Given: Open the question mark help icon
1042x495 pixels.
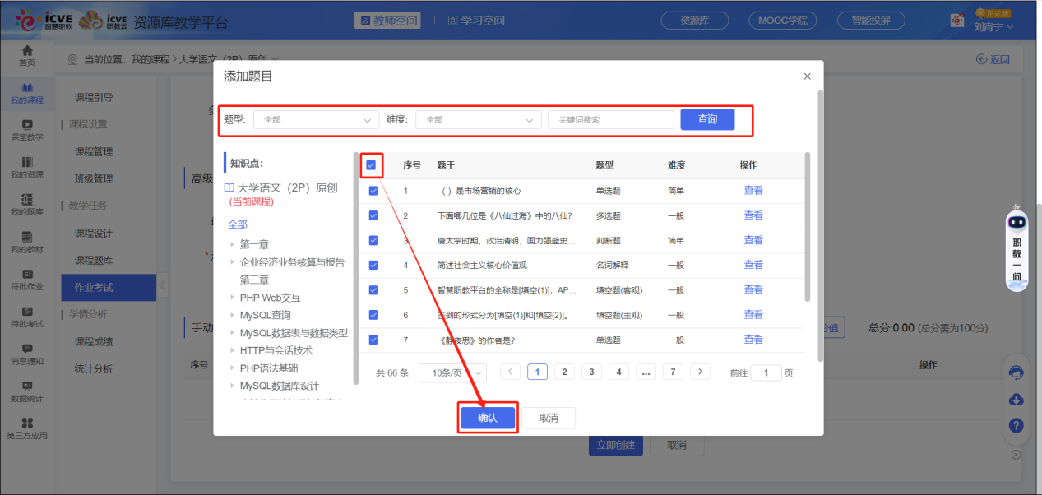Looking at the screenshot, I should pyautogui.click(x=1016, y=425).
